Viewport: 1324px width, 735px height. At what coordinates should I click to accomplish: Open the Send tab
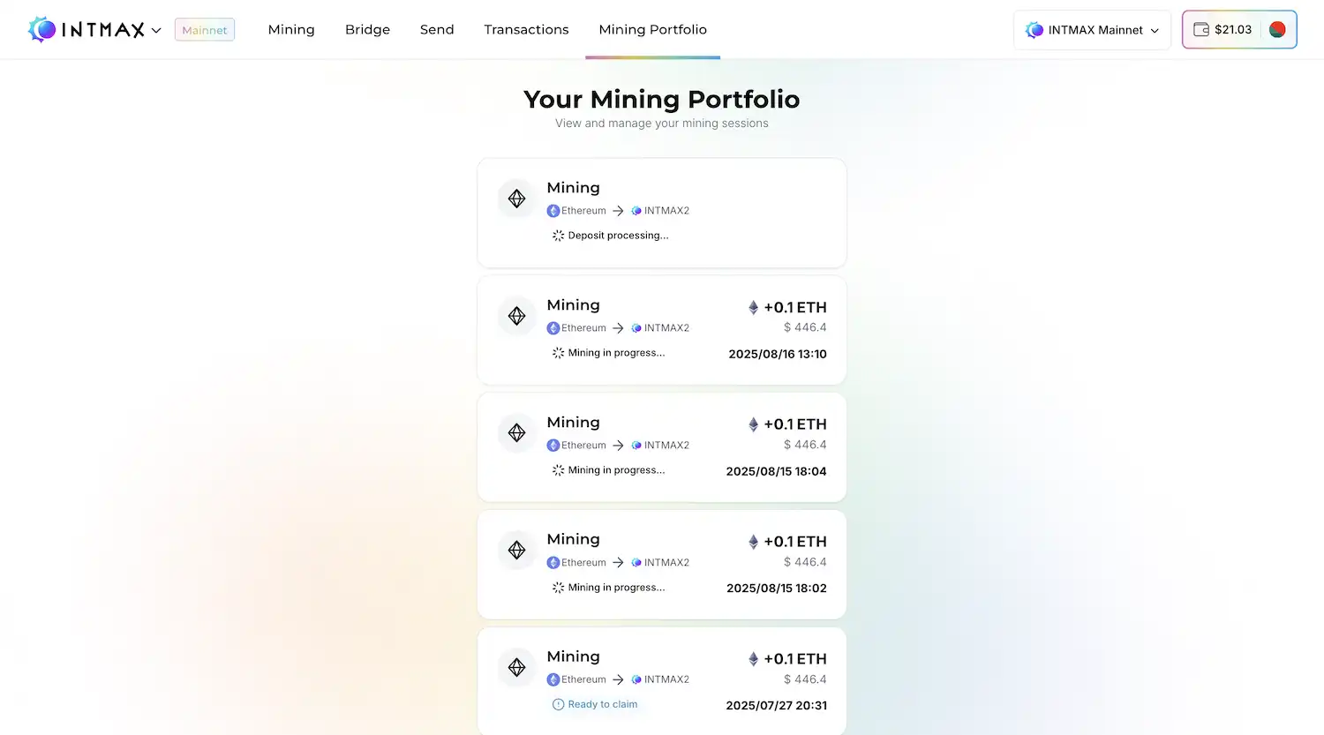coord(437,29)
